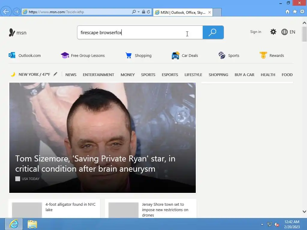307x230 pixels.
Task: Click into the MSN search box
Action: click(x=140, y=32)
